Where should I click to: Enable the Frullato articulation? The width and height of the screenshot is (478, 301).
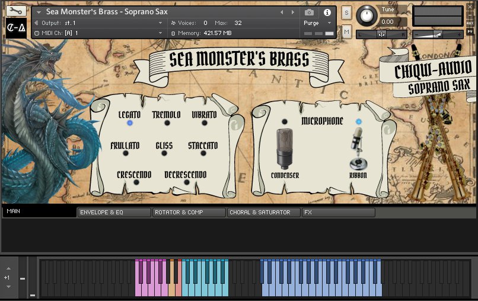point(126,153)
